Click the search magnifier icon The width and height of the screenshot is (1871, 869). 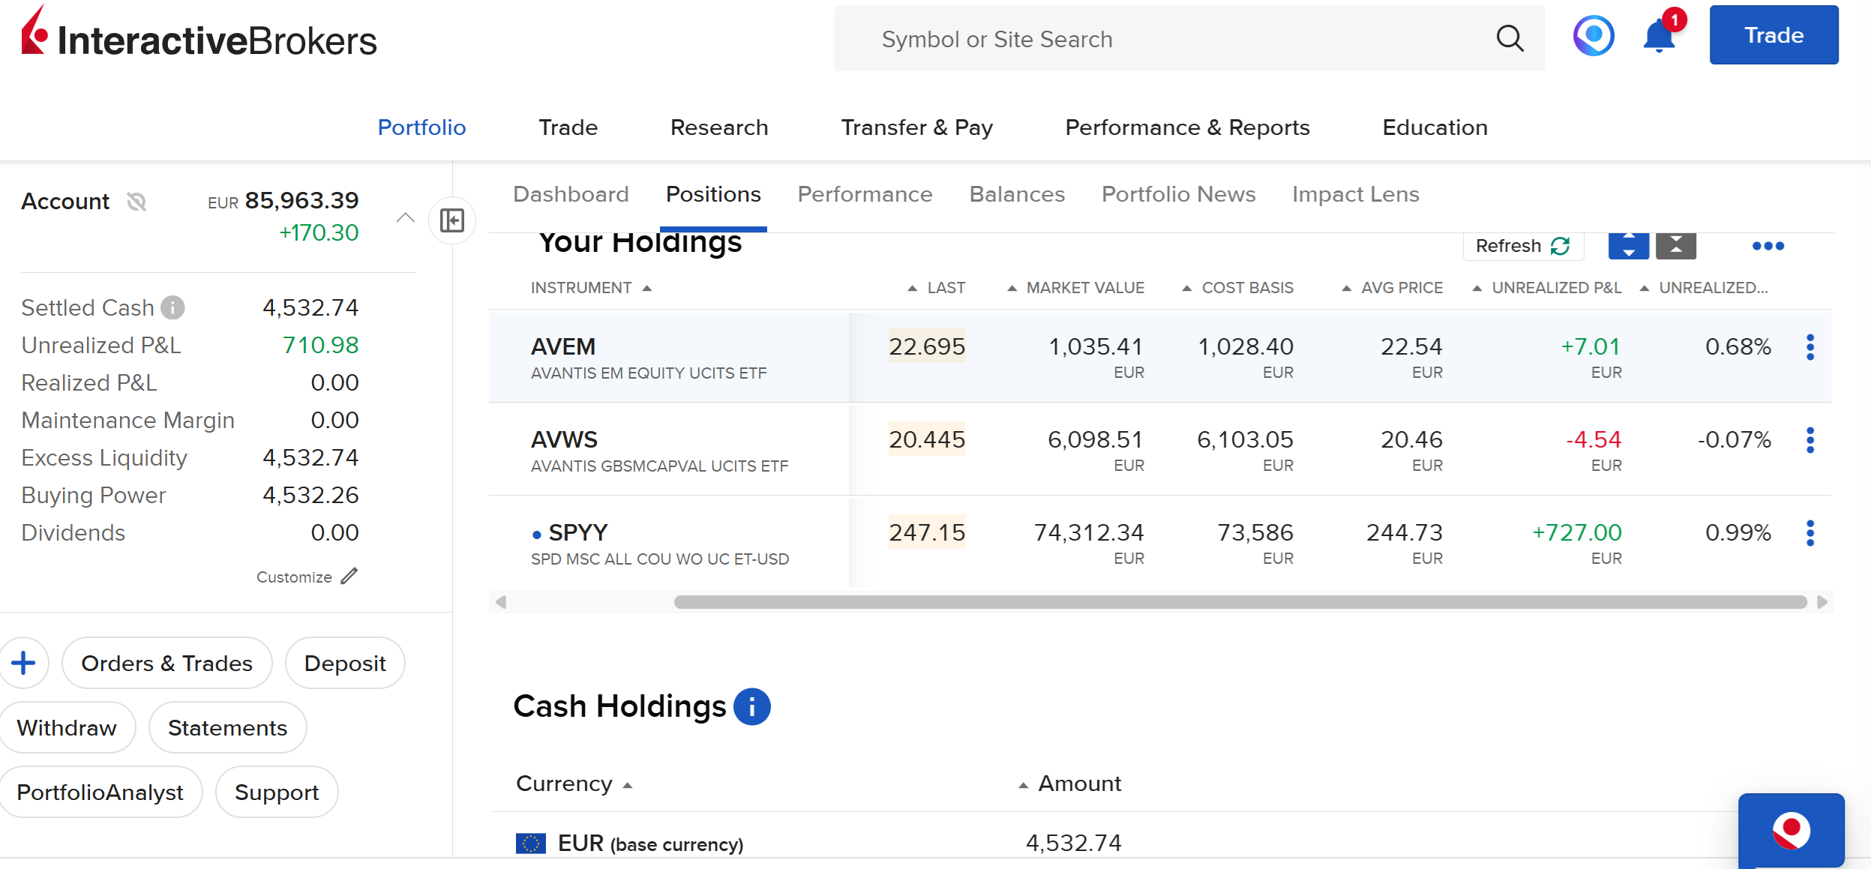tap(1510, 38)
